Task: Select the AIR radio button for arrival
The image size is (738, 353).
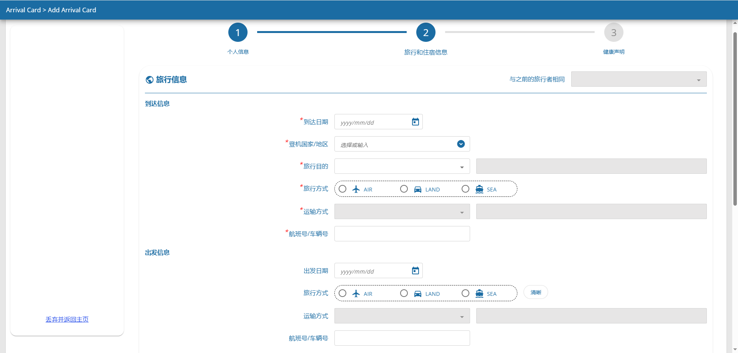Action: pyautogui.click(x=342, y=189)
